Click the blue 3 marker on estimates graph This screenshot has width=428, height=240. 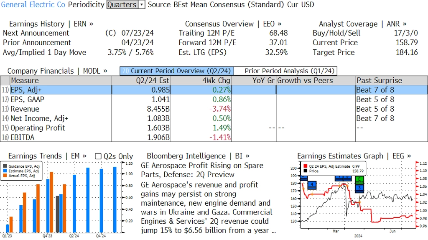[x=359, y=188]
